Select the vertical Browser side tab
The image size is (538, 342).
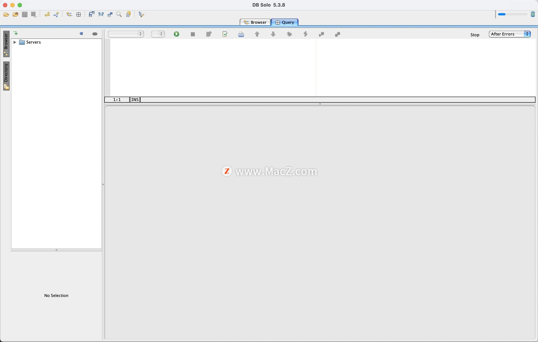point(6,44)
